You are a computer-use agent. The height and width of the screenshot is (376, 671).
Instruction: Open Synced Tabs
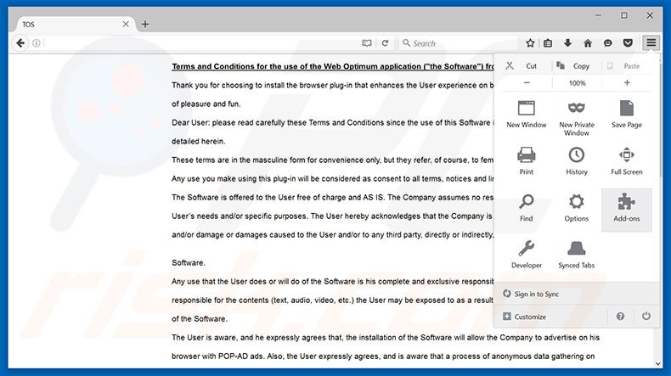577,255
